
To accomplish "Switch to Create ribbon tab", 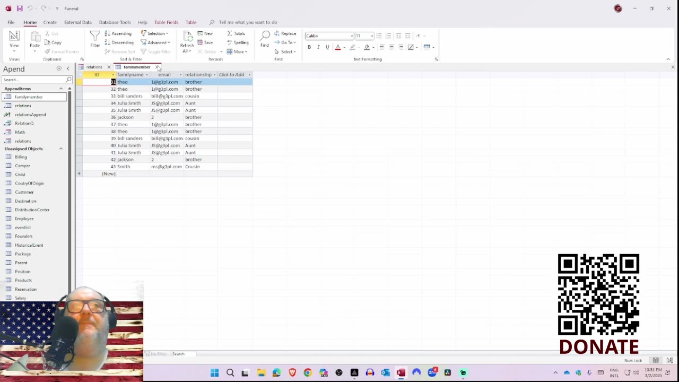I will click(50, 22).
